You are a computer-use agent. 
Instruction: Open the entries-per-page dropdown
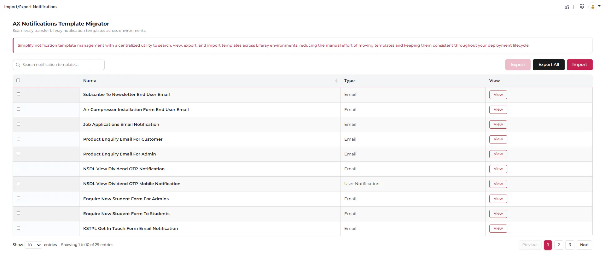click(33, 245)
